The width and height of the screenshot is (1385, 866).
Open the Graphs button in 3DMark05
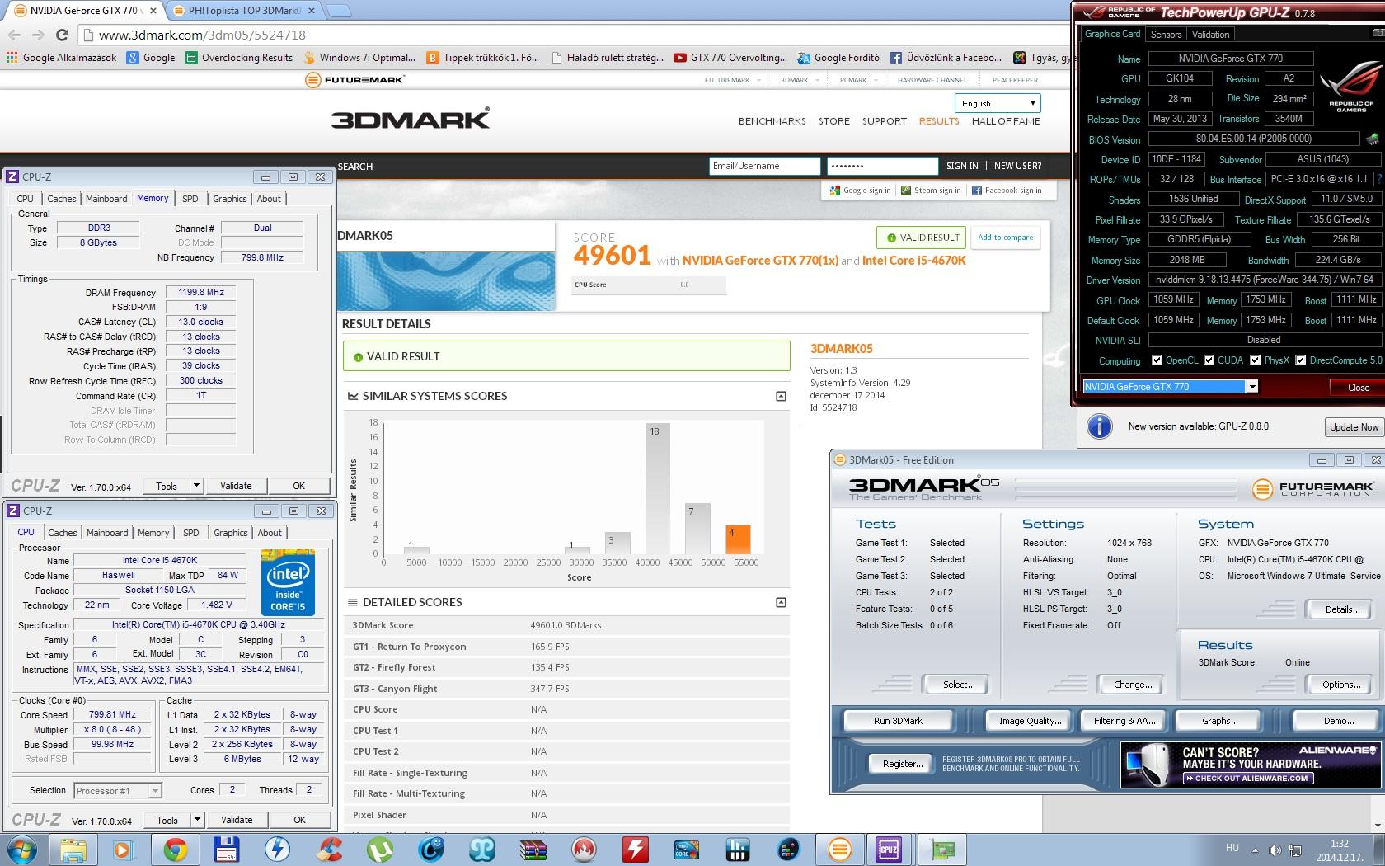coord(1219,721)
